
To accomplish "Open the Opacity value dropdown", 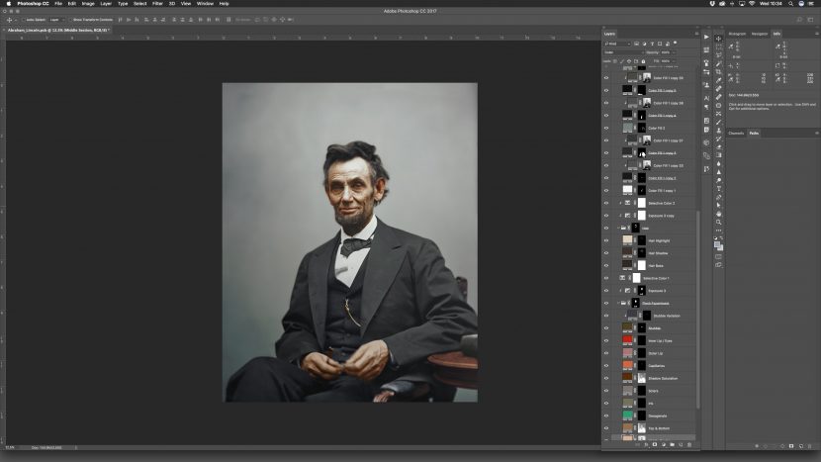I will pyautogui.click(x=673, y=52).
